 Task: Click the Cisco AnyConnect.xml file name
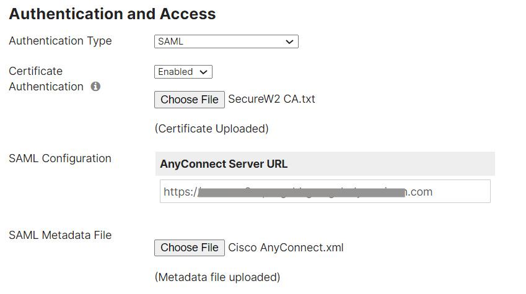[x=286, y=248]
